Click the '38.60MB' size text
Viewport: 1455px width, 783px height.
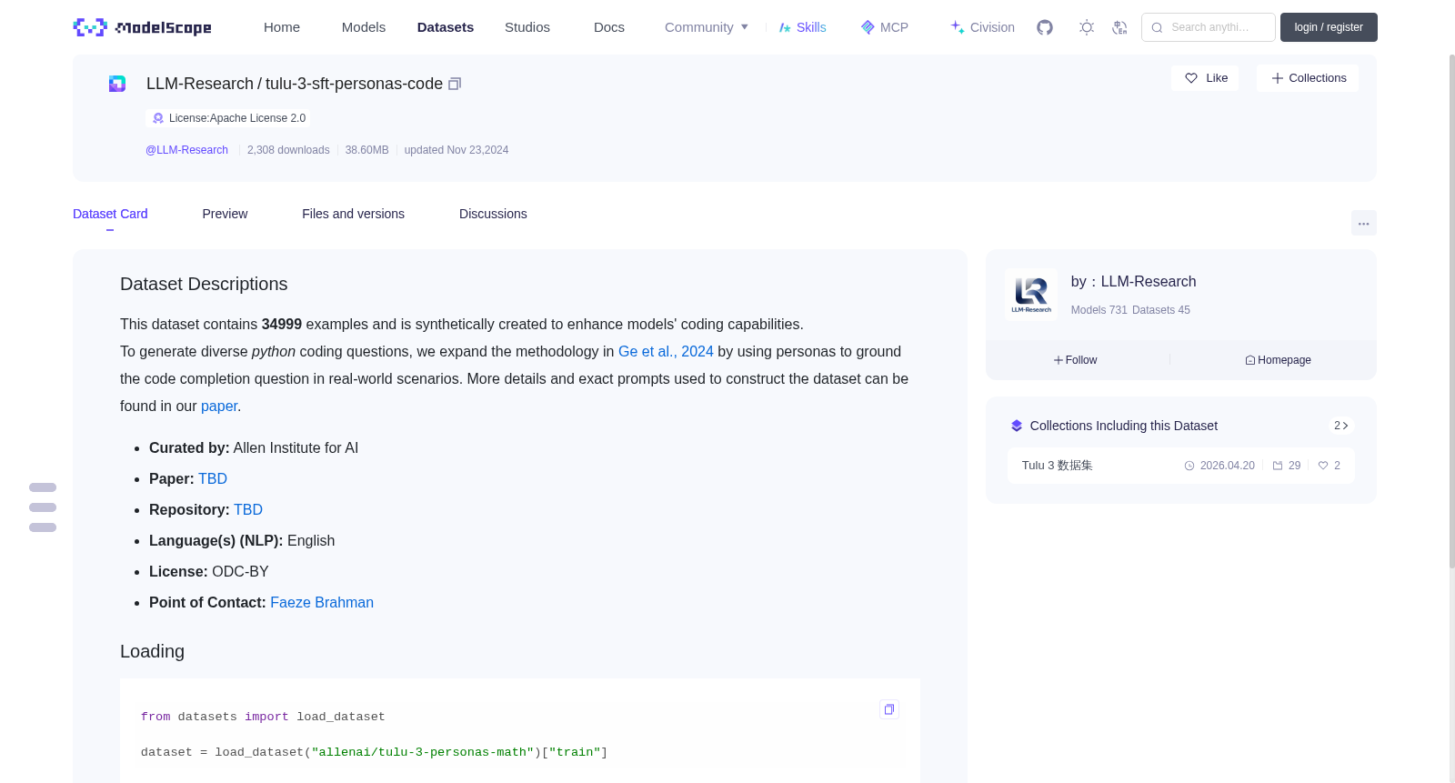[366, 150]
